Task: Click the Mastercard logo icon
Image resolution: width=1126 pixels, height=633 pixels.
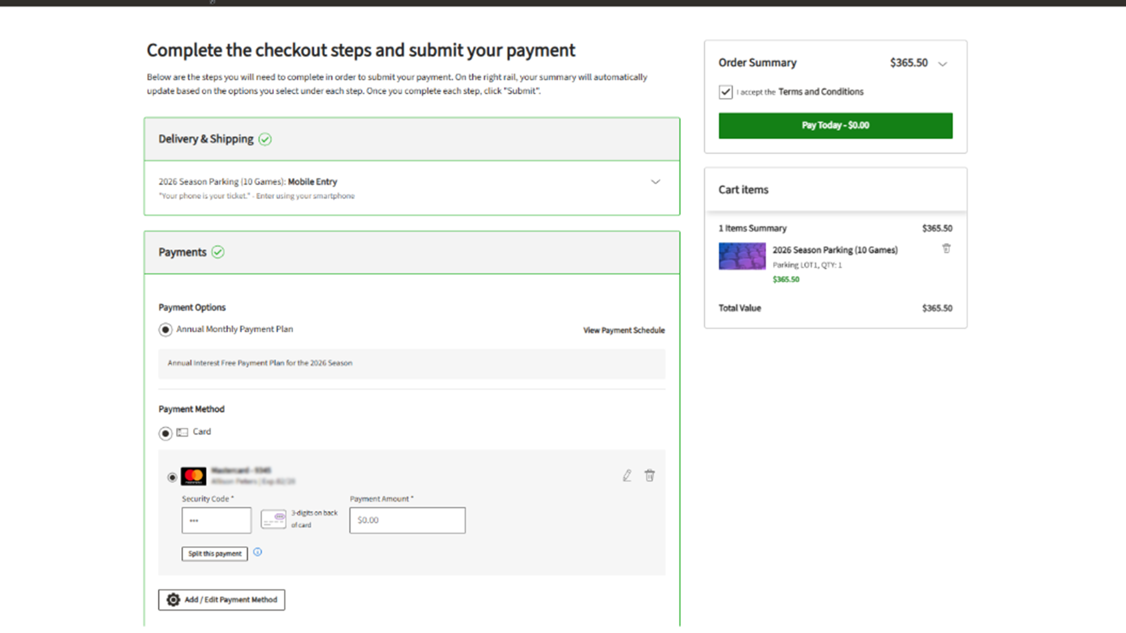Action: pos(194,476)
